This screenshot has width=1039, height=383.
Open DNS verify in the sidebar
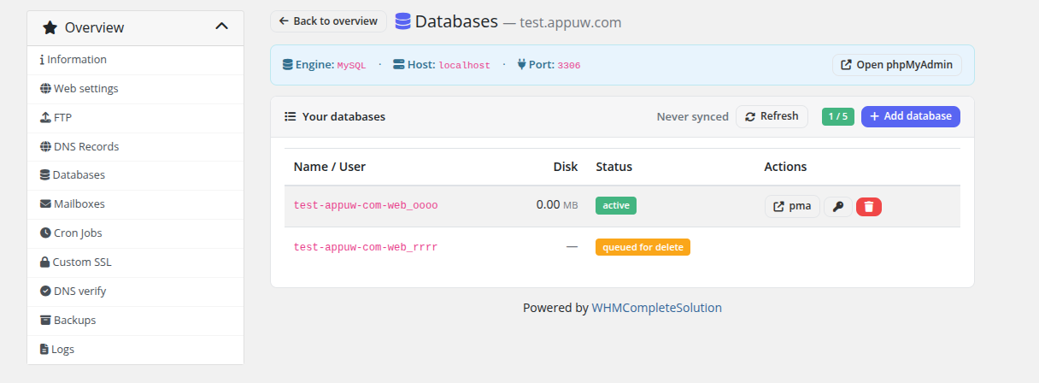tap(135, 292)
